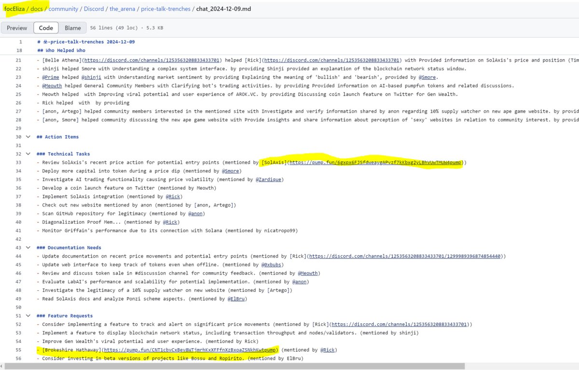Click the '## Who Helped Who' sticky heading
Screen dimensions: 579x370
[x=61, y=50]
